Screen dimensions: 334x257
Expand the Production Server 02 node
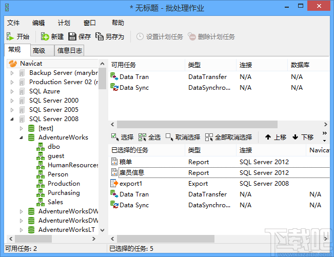click(x=12, y=82)
